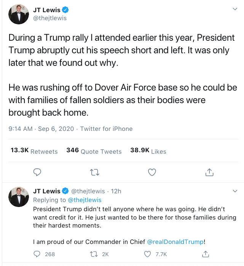Open the 346 Quote Tweets list

pos(94,151)
